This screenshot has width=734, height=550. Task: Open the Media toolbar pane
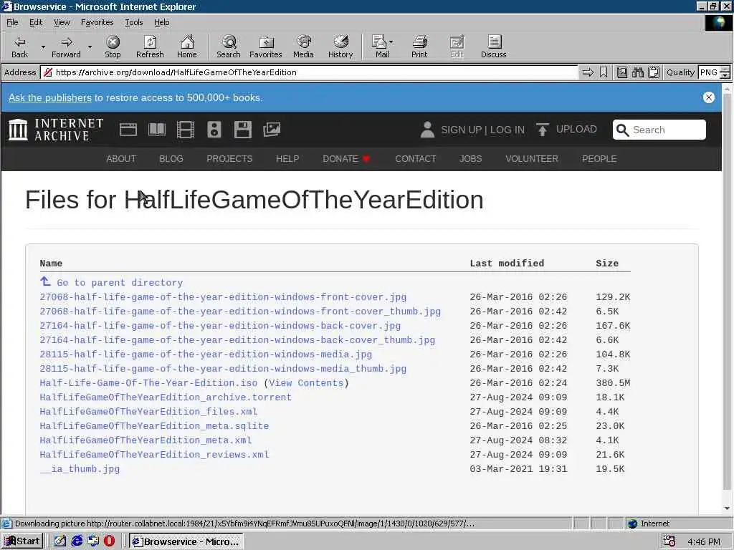pyautogui.click(x=303, y=47)
